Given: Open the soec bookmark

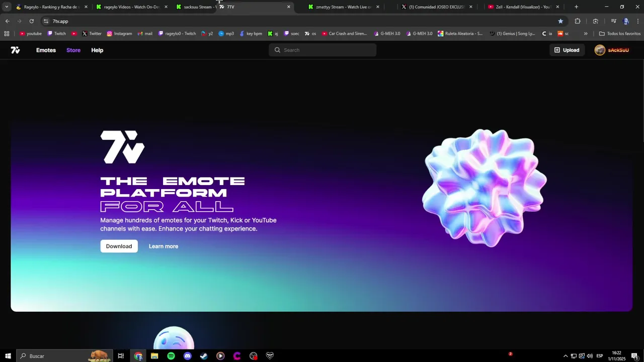Looking at the screenshot, I should [292, 34].
